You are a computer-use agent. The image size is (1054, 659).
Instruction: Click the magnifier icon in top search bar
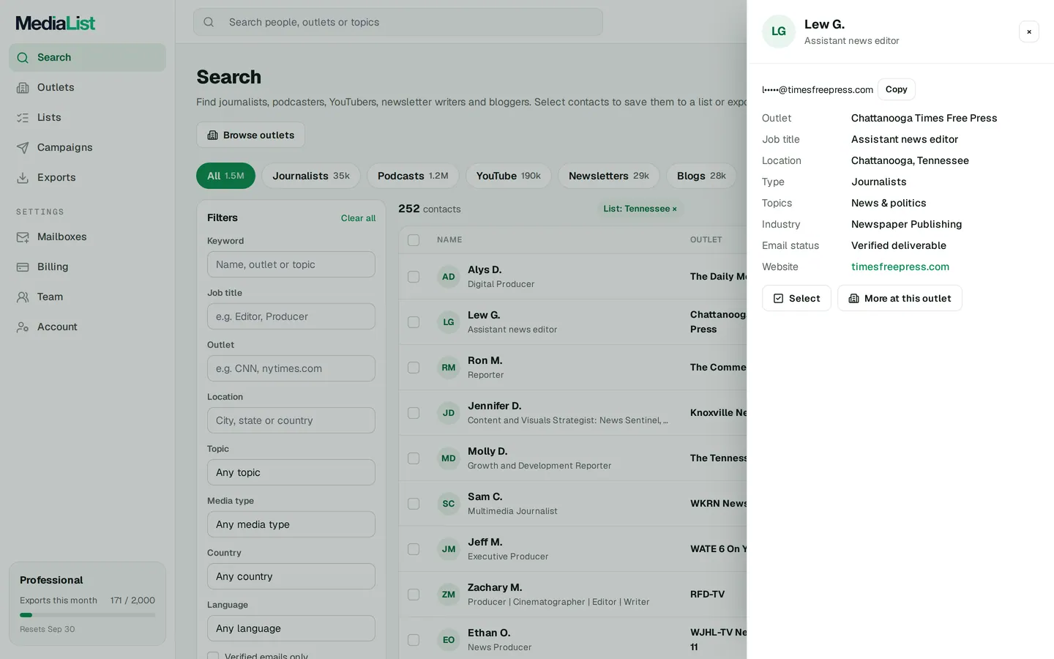tap(209, 22)
